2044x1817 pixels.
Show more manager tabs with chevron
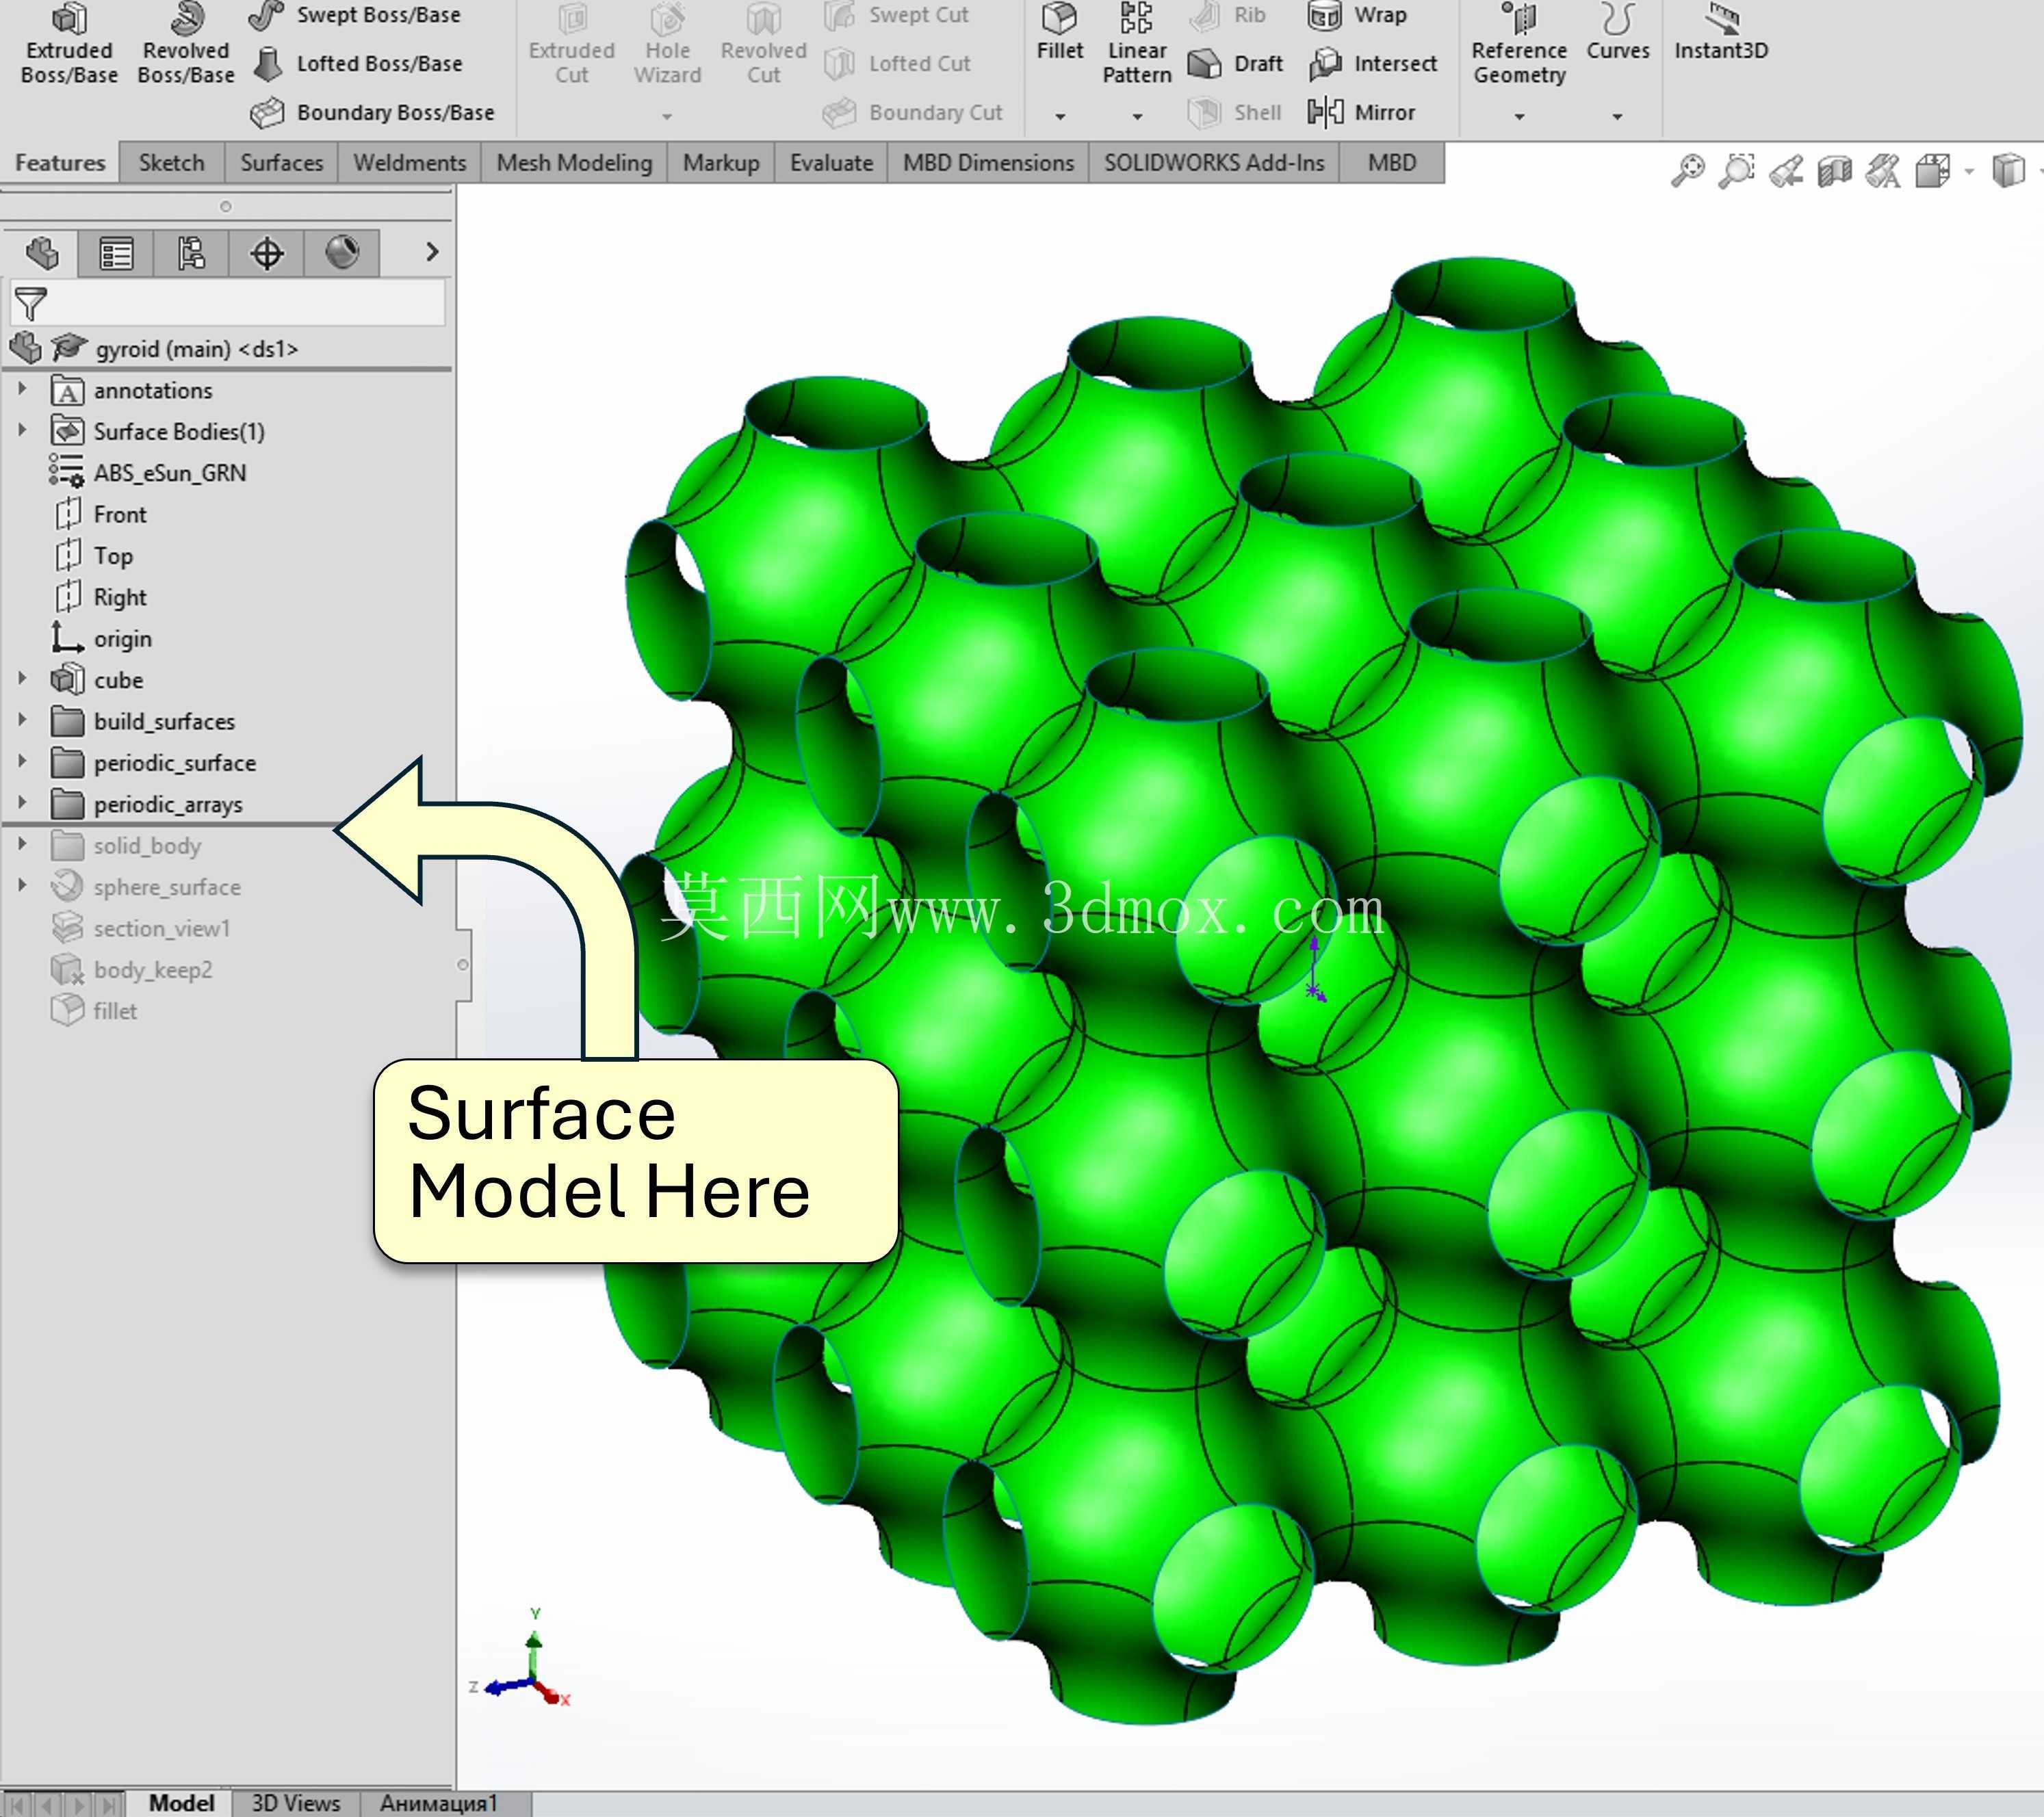(432, 252)
